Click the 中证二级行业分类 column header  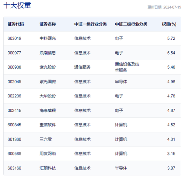pyautogui.click(x=131, y=24)
